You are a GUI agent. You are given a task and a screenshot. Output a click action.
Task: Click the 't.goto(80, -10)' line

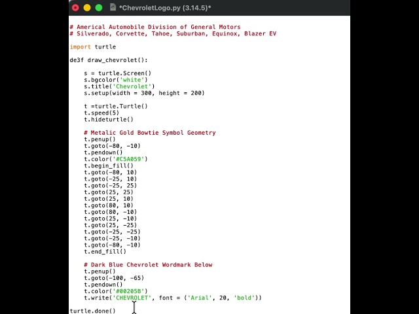point(111,212)
